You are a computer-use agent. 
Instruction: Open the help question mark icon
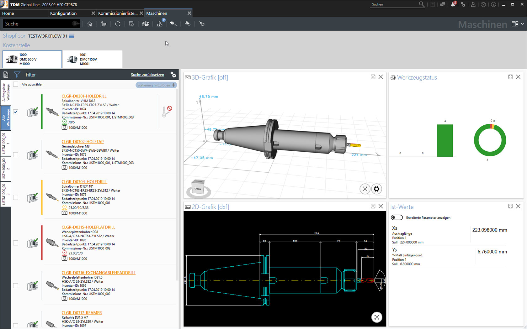(483, 4)
